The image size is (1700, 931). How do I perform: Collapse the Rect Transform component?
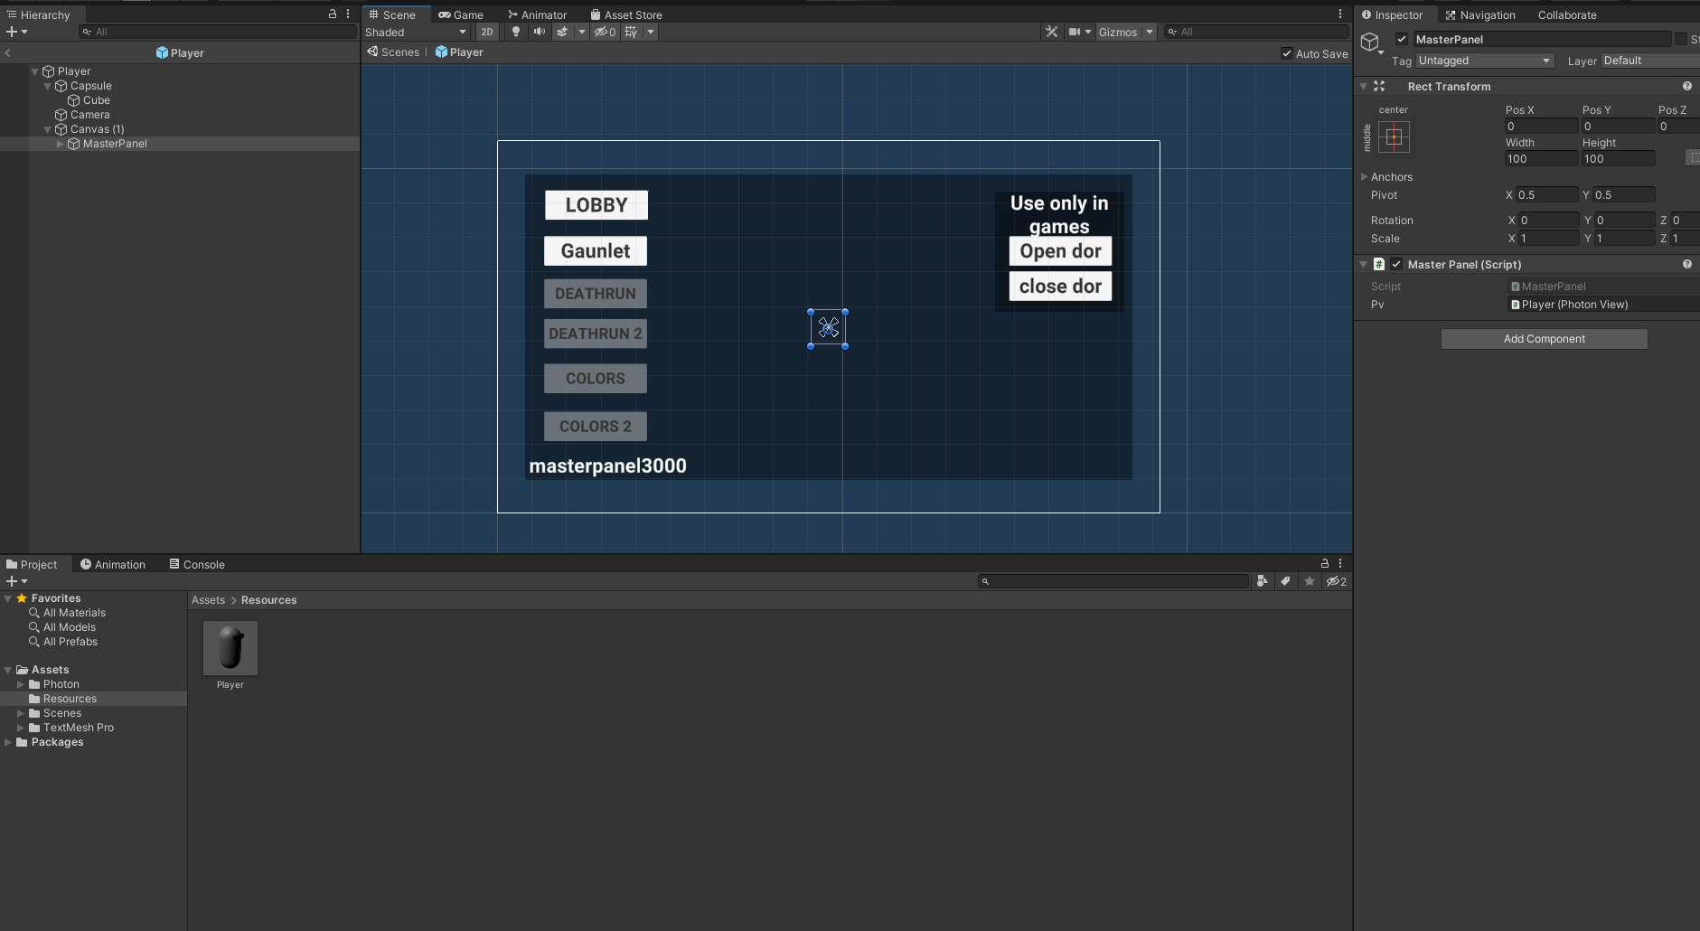(1364, 86)
